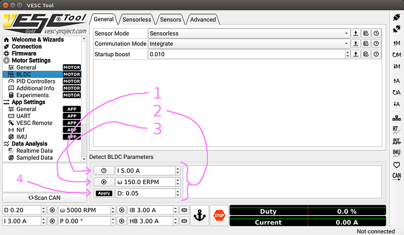
Task: Click the D: 0.05 detection input field
Action: (x=146, y=193)
